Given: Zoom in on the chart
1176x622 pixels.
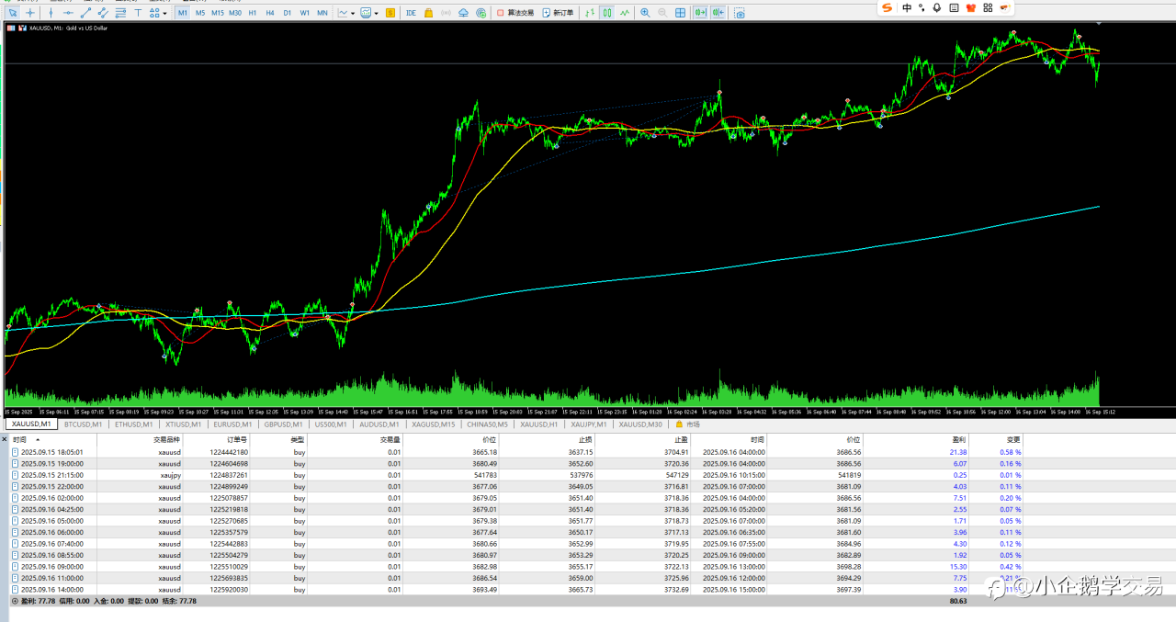Looking at the screenshot, I should point(645,13).
